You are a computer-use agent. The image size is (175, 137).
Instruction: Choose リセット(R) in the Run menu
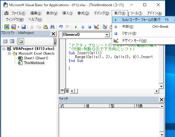(144, 33)
